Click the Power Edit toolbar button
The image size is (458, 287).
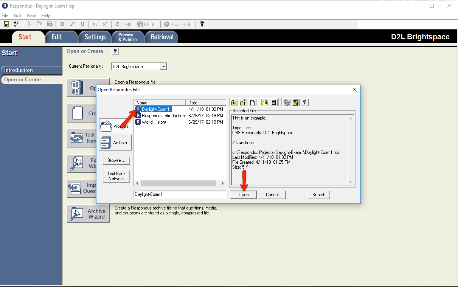pyautogui.click(x=178, y=24)
